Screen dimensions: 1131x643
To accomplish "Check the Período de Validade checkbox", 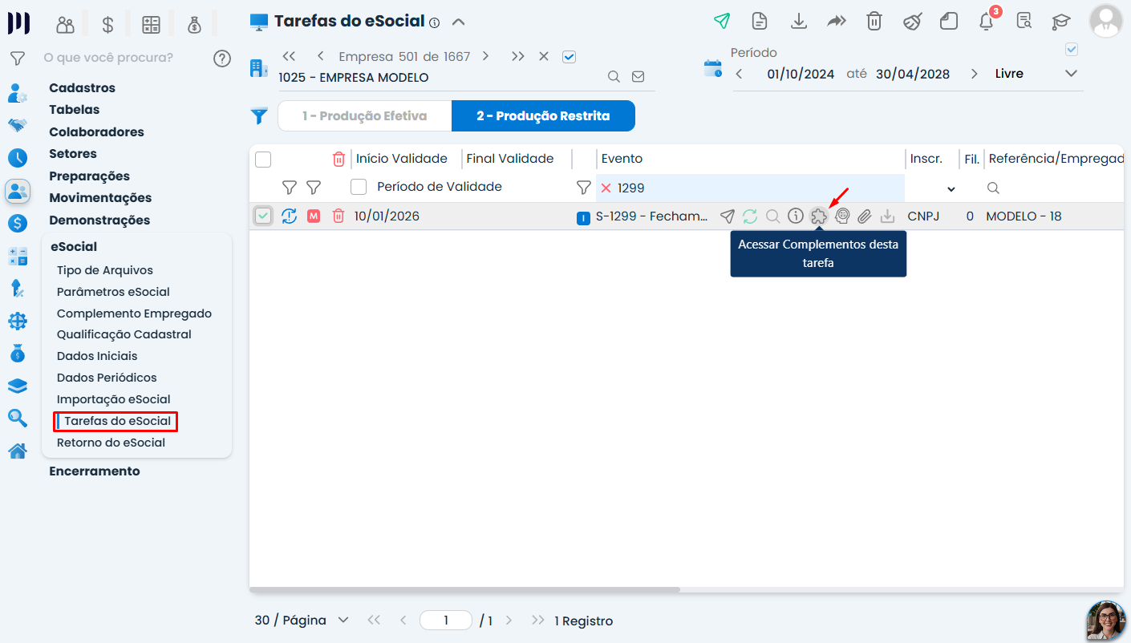I will point(359,187).
